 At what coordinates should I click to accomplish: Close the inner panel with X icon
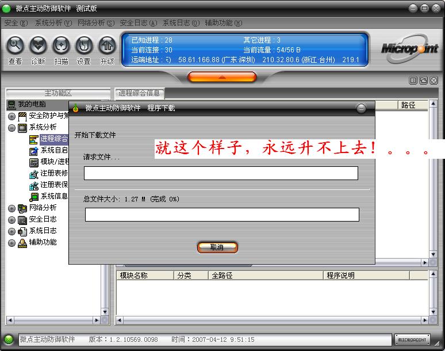(x=434, y=81)
